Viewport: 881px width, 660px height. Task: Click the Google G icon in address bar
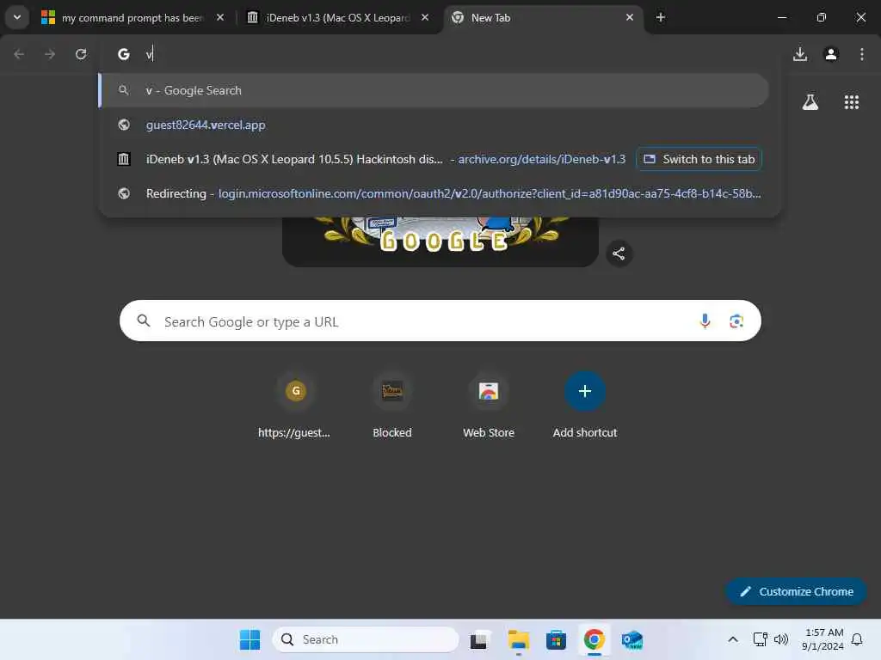tap(124, 54)
